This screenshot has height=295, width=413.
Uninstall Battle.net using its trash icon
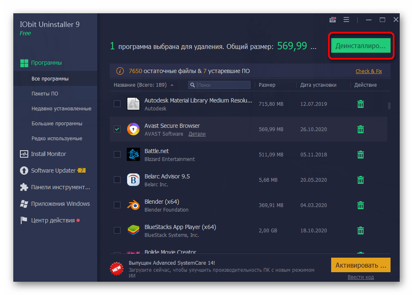coord(361,155)
